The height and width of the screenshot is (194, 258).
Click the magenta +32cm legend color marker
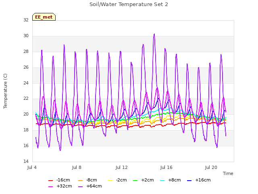[50, 187]
